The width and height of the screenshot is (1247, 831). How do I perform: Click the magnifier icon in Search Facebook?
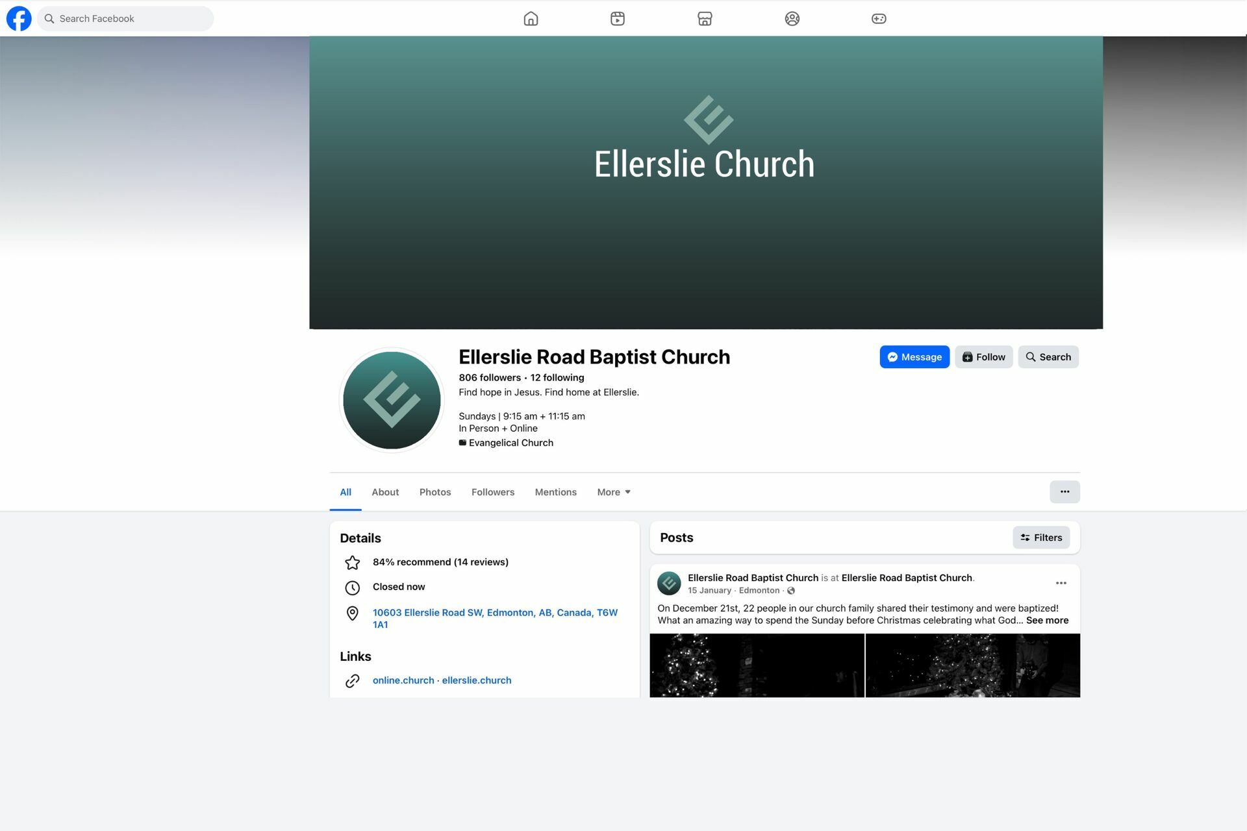tap(49, 18)
